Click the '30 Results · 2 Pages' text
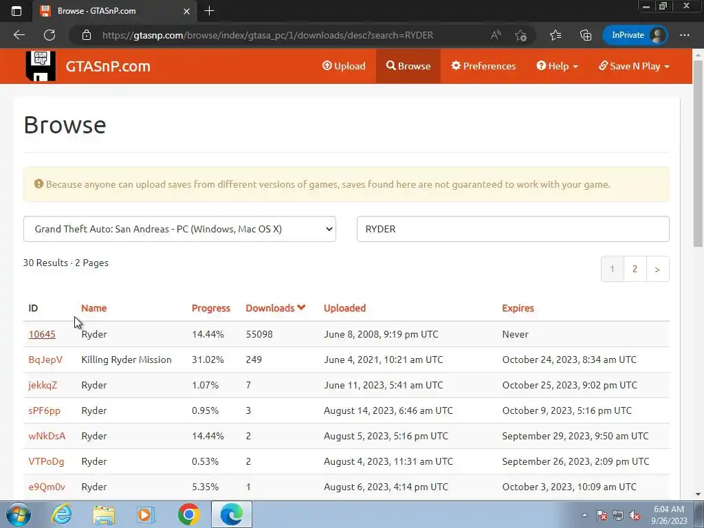This screenshot has height=528, width=704. [x=66, y=263]
